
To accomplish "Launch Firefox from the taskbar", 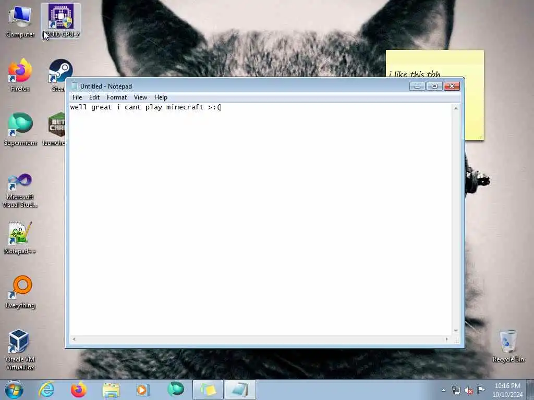I will [x=79, y=390].
